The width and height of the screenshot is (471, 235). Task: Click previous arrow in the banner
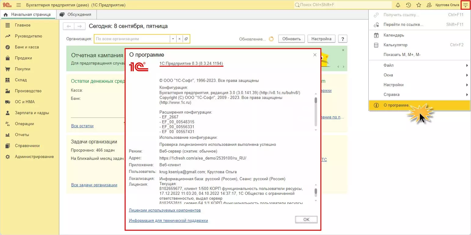pos(338,67)
